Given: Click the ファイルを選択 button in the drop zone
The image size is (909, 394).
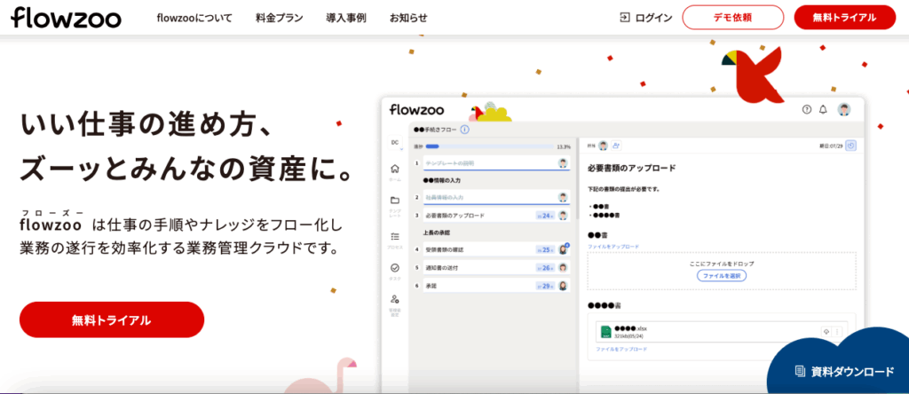Looking at the screenshot, I should (722, 276).
